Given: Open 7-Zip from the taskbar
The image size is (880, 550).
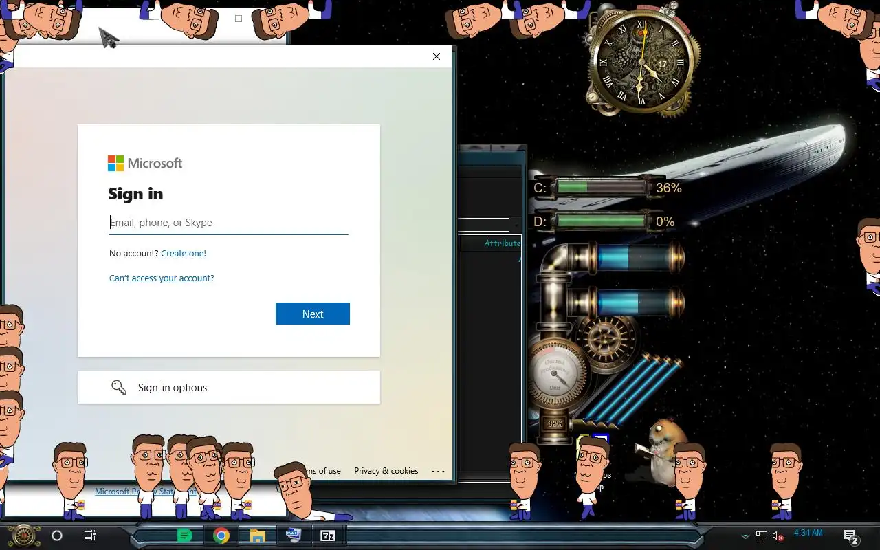Looking at the screenshot, I should pyautogui.click(x=328, y=536).
